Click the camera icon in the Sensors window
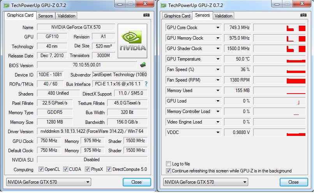The width and height of the screenshot is (314, 193). pyautogui.click(x=303, y=15)
